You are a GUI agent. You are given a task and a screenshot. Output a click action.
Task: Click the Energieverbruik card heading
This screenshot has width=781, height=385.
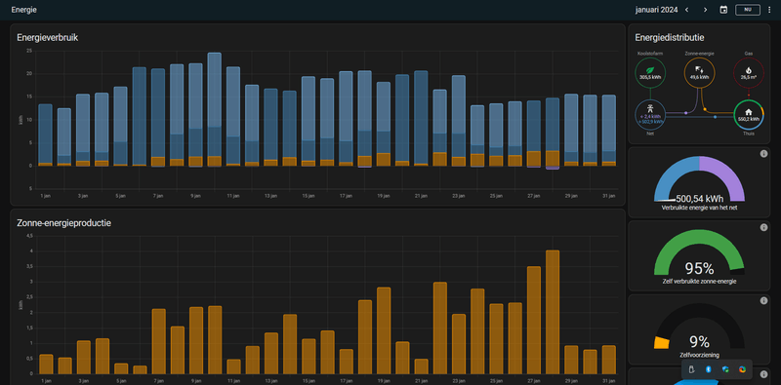pos(47,37)
